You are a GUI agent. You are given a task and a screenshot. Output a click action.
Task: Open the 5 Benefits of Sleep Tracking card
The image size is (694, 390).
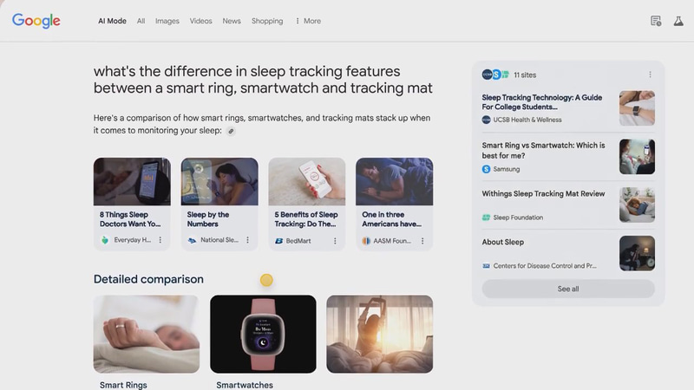[x=307, y=204]
